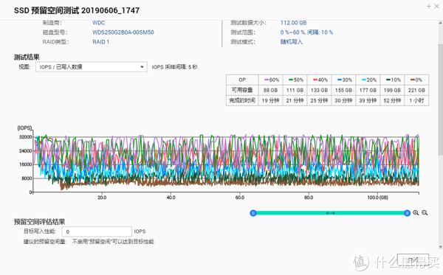Open the 视图 IOPS / 已写入数据 dropdown
Viewport: 443px width, 275px height.
click(x=92, y=67)
